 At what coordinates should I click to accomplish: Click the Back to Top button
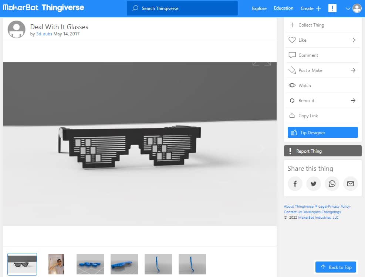[336, 267]
